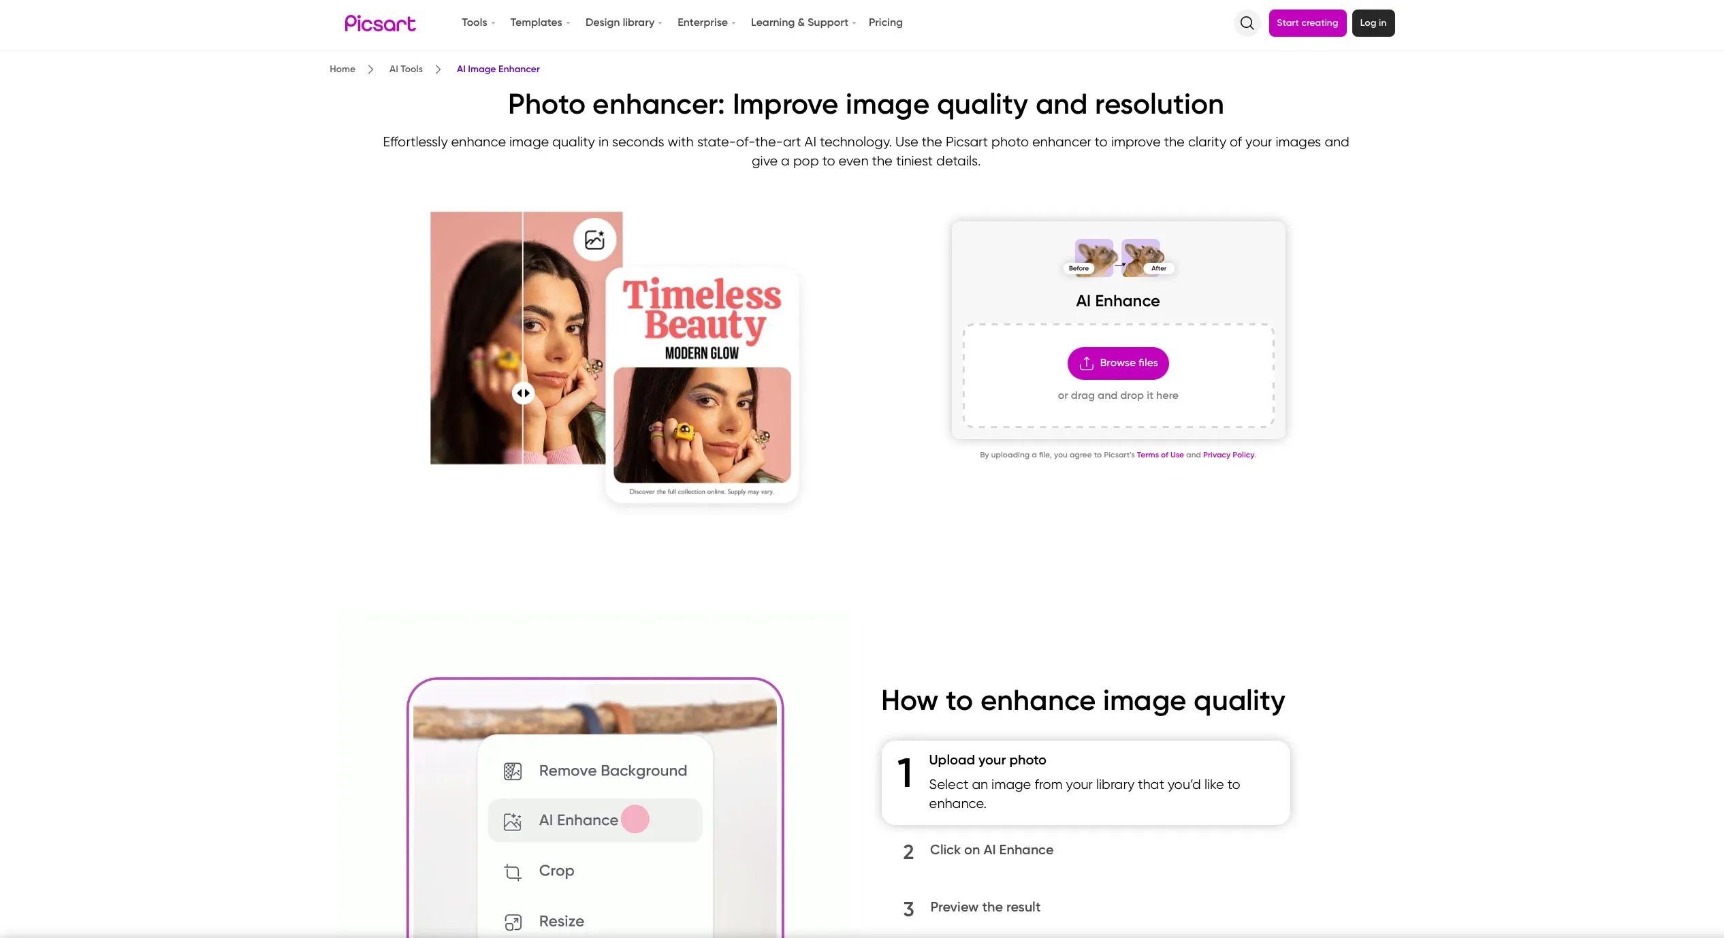The image size is (1724, 938).
Task: Click the browse files upload icon
Action: [1086, 363]
